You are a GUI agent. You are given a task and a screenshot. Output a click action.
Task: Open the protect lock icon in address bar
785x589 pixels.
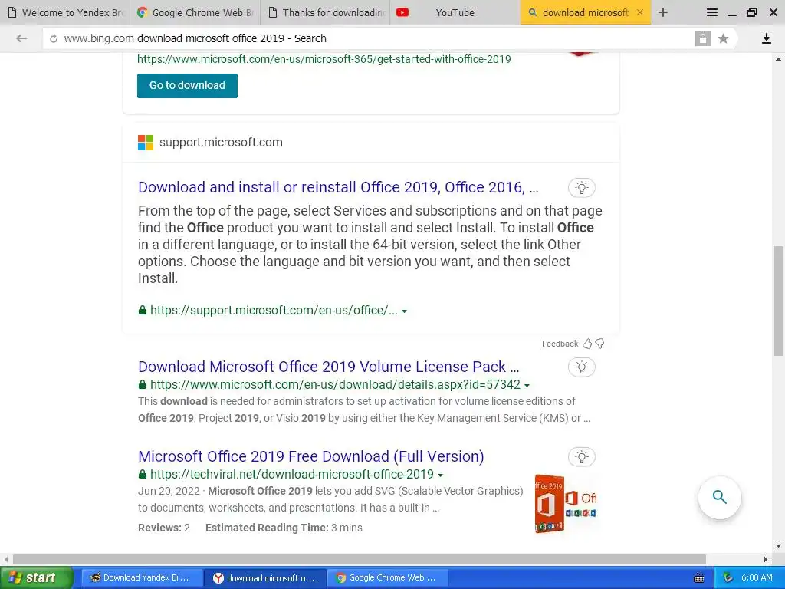click(x=702, y=38)
